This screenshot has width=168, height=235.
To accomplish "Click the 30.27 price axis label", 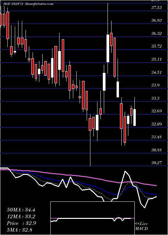I will (x=157, y=163).
